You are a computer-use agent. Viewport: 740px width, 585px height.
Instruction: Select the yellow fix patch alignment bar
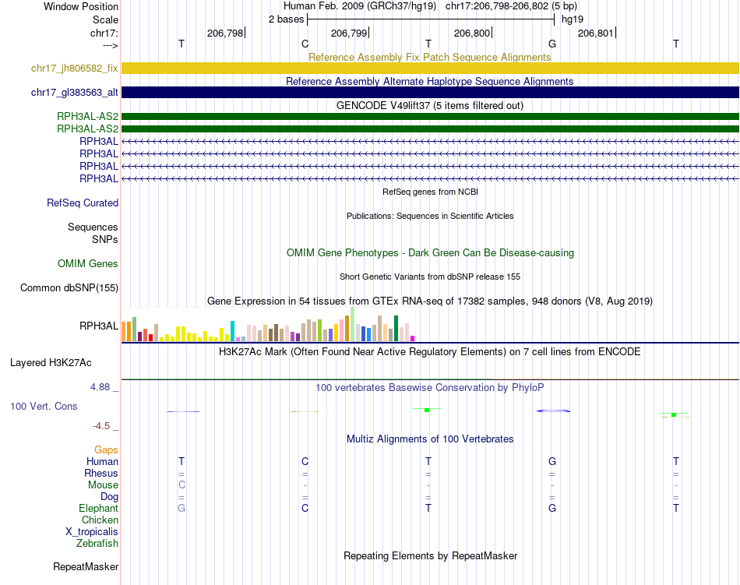click(x=430, y=68)
